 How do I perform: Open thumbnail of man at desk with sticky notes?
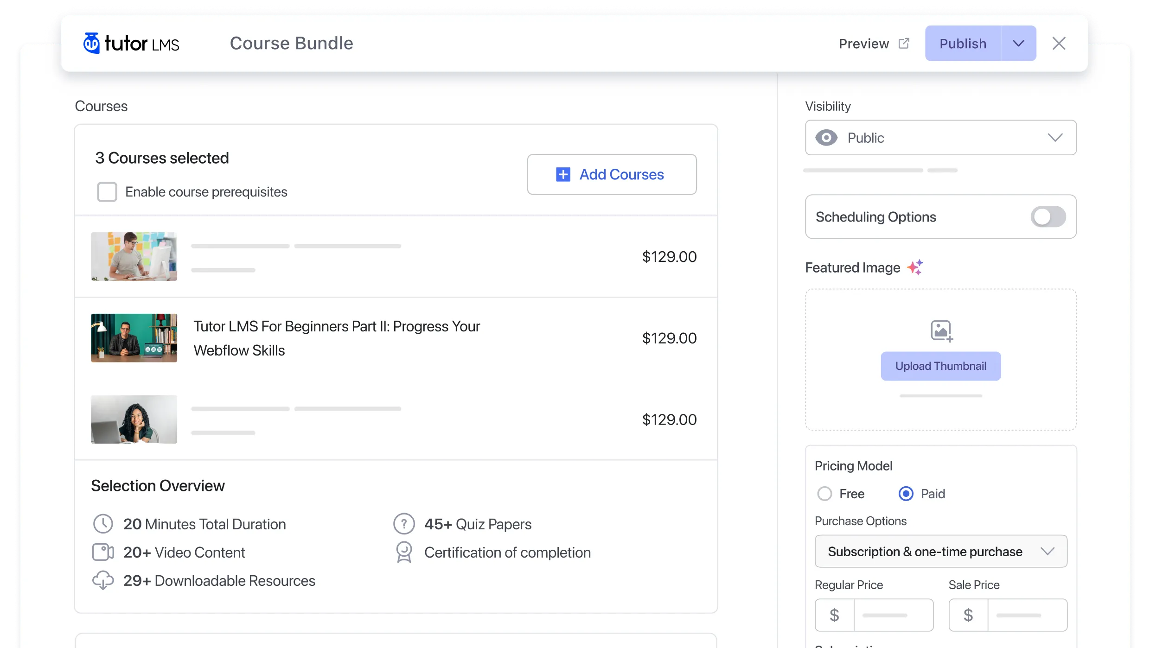tap(134, 256)
